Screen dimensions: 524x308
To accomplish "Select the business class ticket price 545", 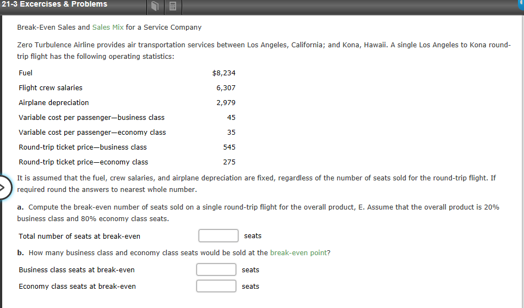I will 229,147.
